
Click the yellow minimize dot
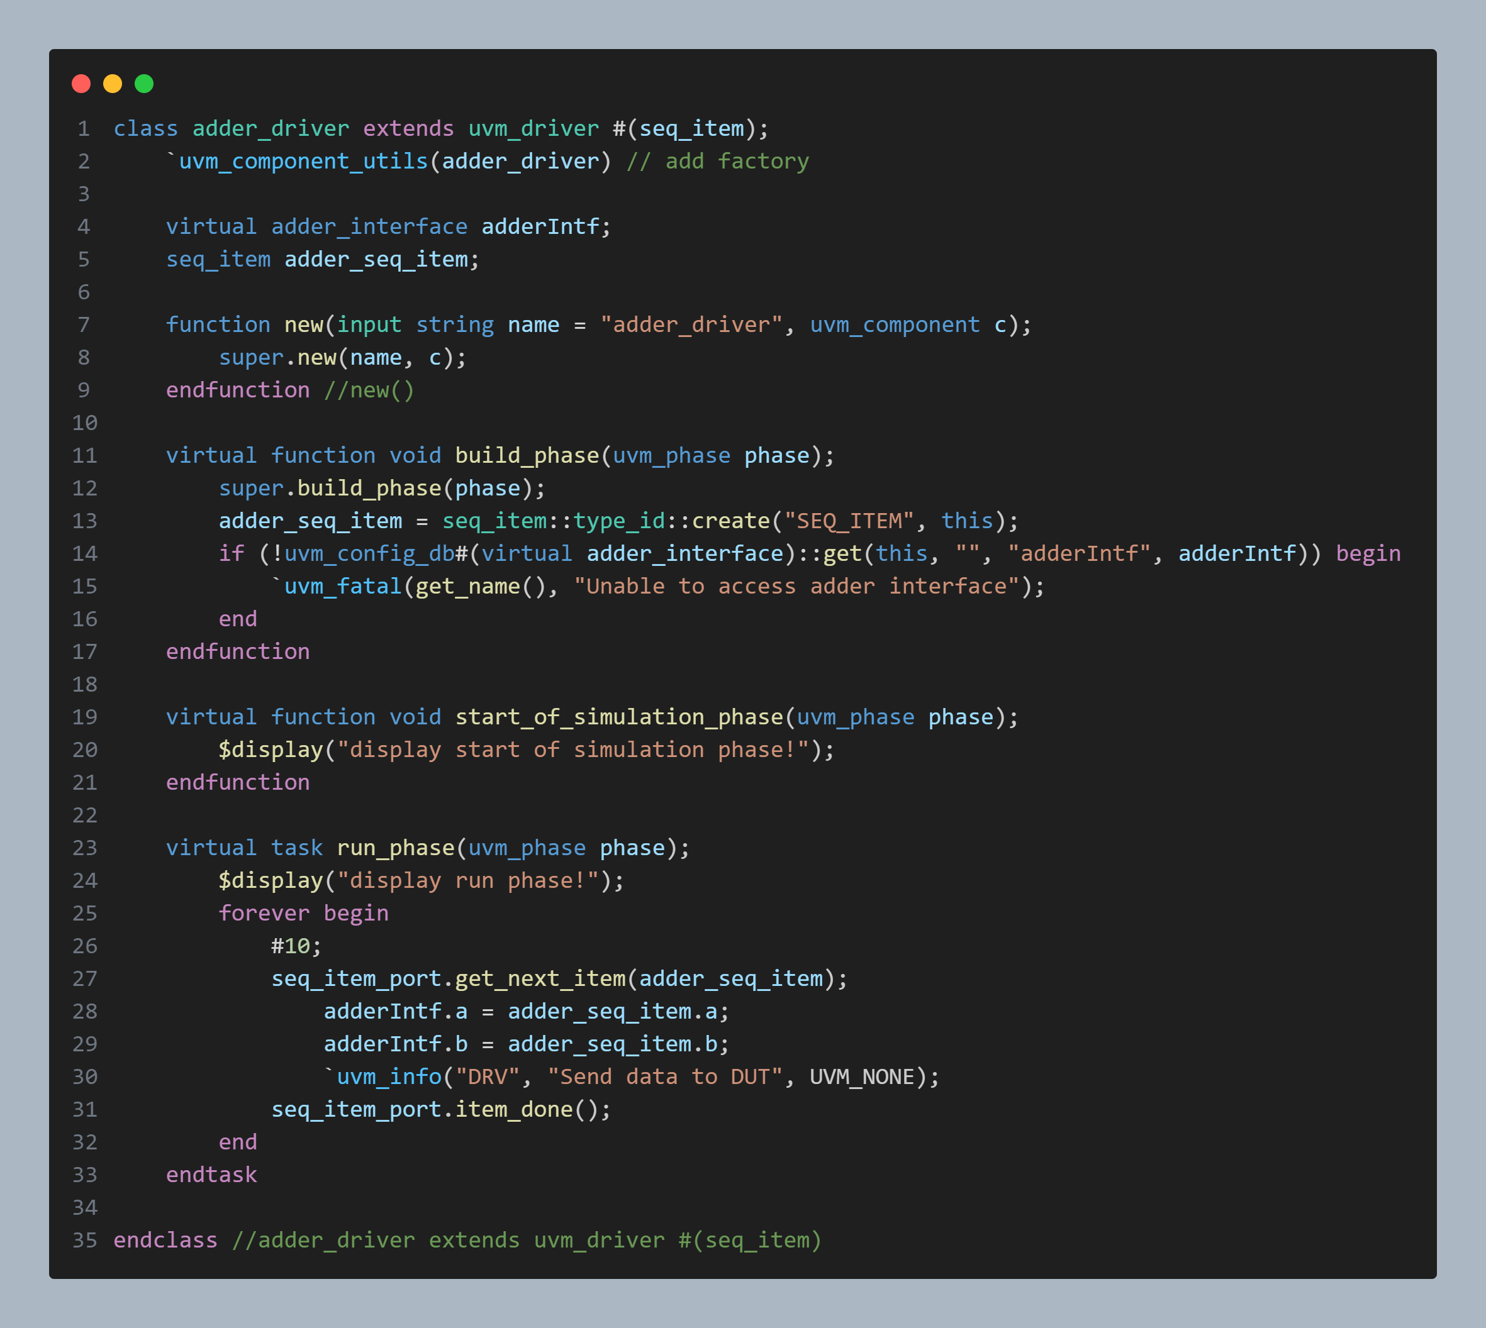113,84
